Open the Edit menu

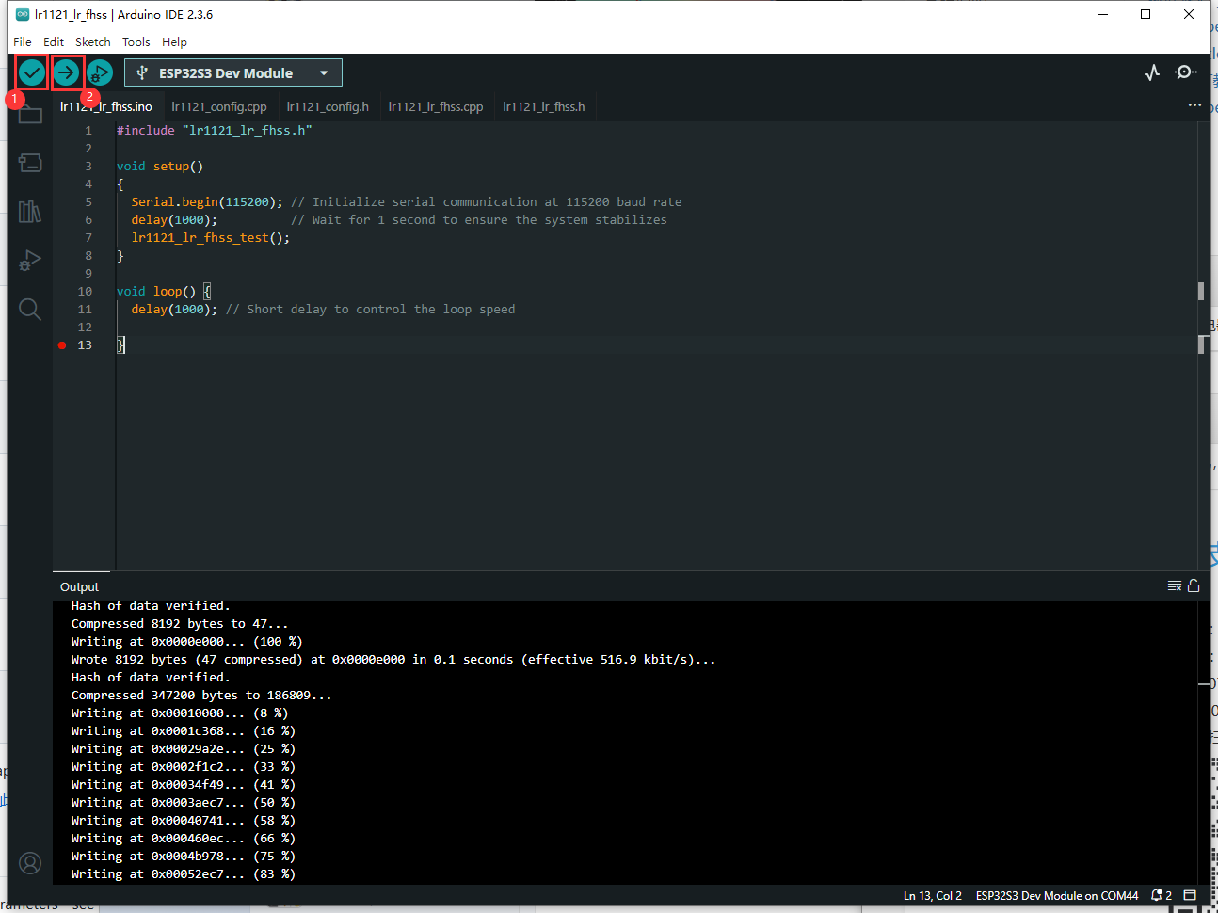coord(54,41)
